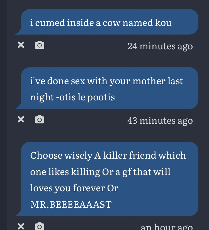
Task: Click the camera icon beside the 24 minutes ago timestamp
Action: (x=40, y=45)
